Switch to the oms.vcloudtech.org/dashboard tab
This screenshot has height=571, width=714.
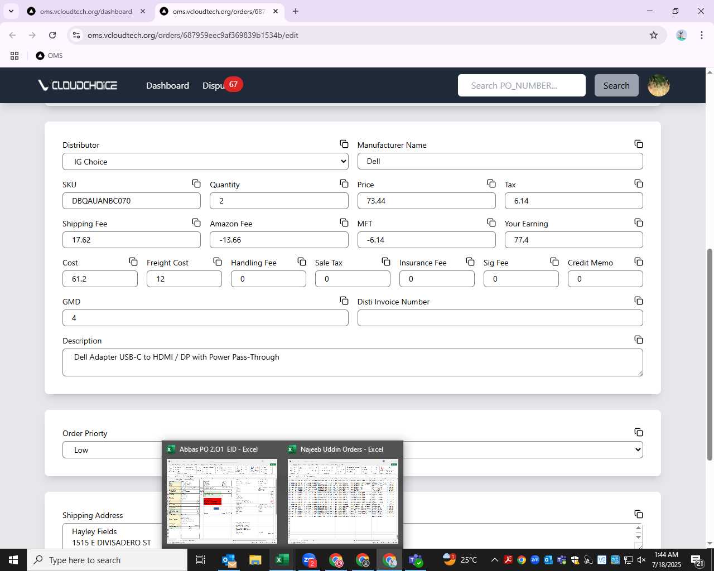pos(86,11)
